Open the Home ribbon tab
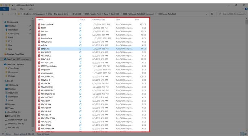Viewport: 248px width, 139px height. tap(13, 9)
